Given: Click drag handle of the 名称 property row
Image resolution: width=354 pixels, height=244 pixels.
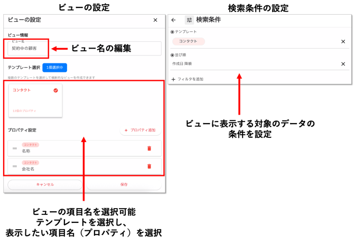Looking at the screenshot, I should 15,148.
